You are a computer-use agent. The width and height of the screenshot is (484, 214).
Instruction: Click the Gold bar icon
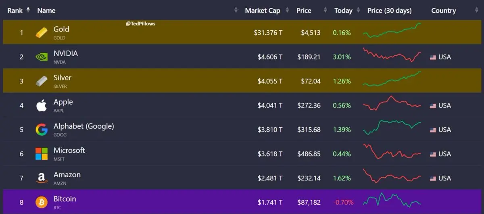click(x=41, y=33)
